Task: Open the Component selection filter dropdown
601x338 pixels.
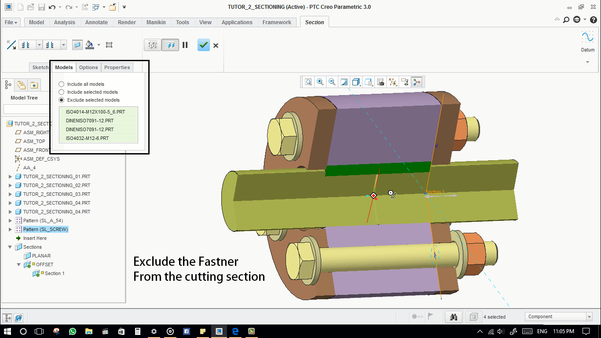Action: (x=589, y=317)
